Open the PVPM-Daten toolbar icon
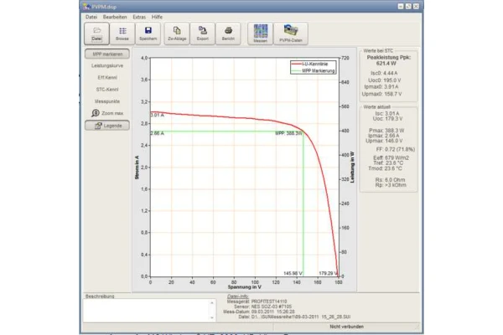The width and height of the screenshot is (503, 335). [x=294, y=33]
